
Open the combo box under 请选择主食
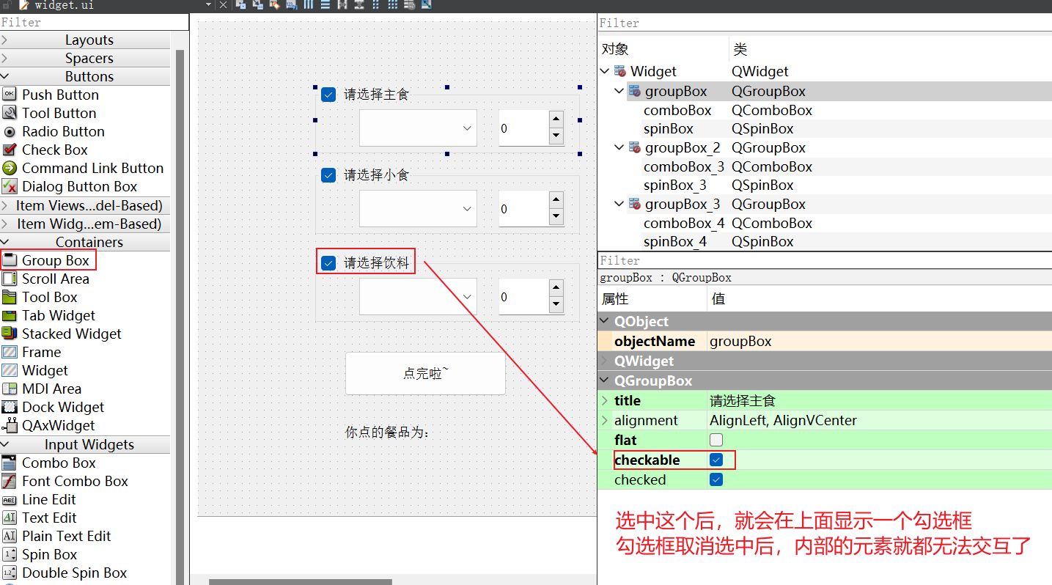click(418, 128)
